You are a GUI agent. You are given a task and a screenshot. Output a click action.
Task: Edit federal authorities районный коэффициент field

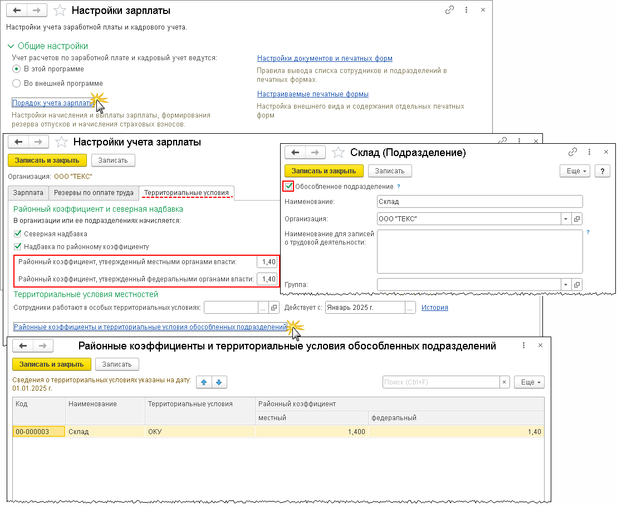pyautogui.click(x=267, y=279)
